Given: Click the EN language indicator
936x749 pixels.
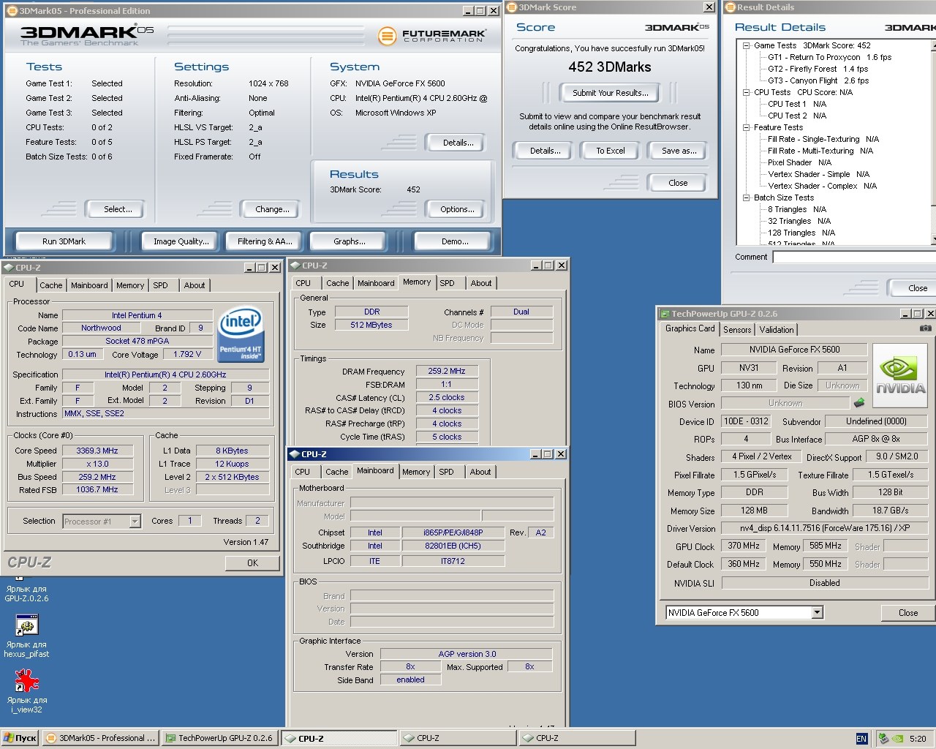Looking at the screenshot, I should 861,739.
